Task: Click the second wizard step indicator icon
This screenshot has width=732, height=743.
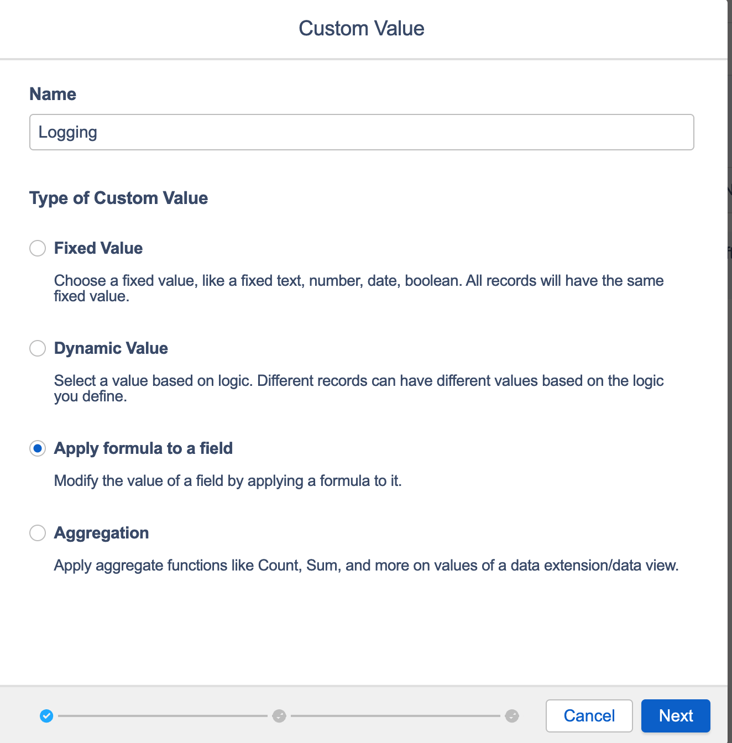Action: tap(279, 716)
